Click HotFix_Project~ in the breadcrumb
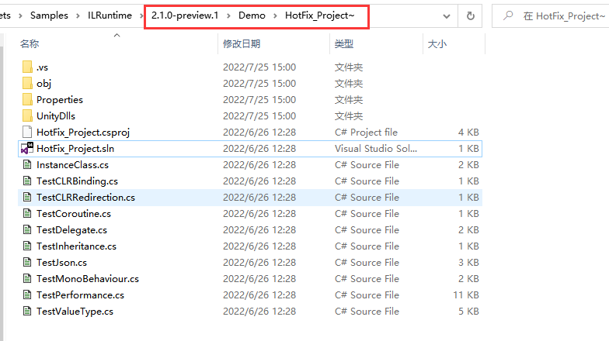The width and height of the screenshot is (609, 341). coord(320,15)
